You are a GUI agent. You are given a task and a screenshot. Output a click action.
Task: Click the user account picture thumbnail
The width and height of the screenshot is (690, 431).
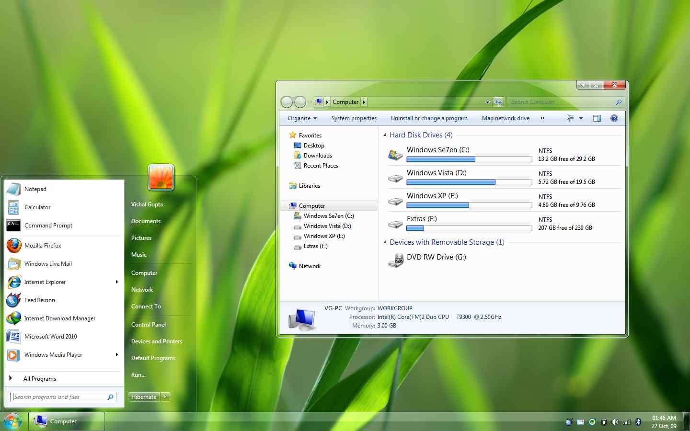[x=161, y=177]
